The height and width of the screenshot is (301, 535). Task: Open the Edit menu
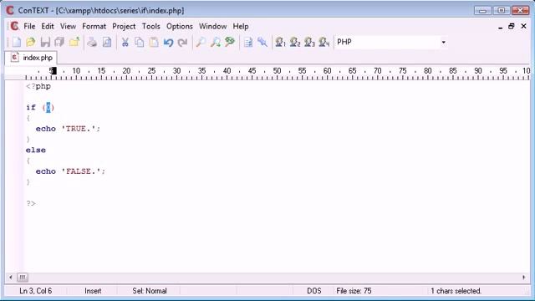point(48,26)
